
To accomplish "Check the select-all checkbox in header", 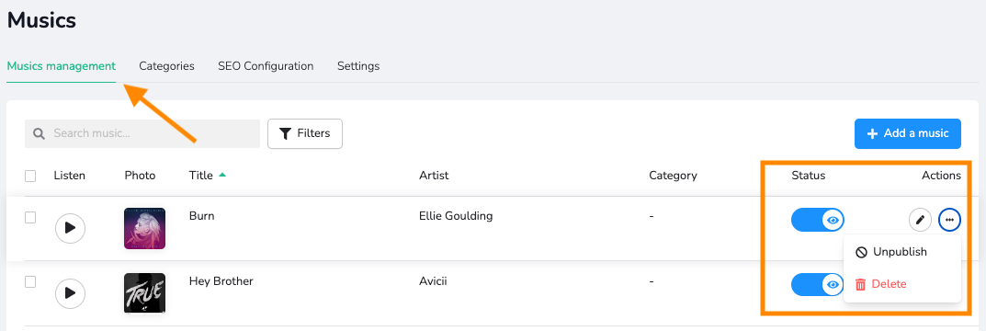I will 30,176.
